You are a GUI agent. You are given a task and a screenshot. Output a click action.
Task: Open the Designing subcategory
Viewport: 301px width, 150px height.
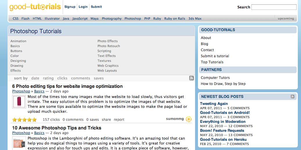pos(18,61)
